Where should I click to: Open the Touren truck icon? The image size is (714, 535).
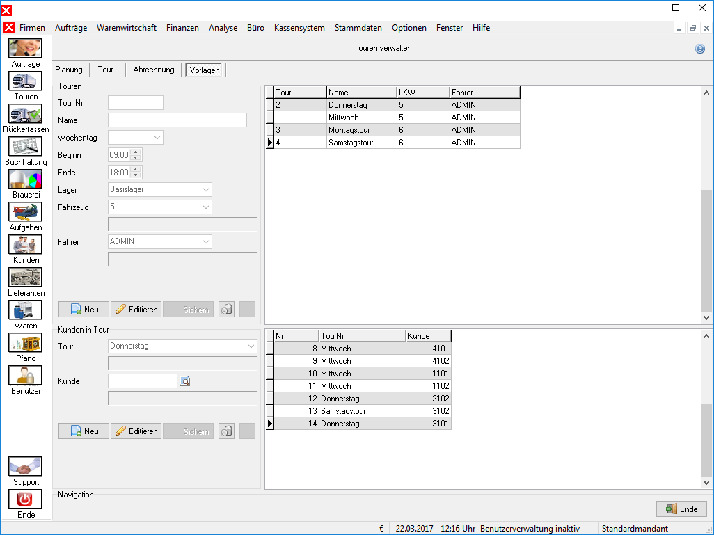click(x=25, y=81)
